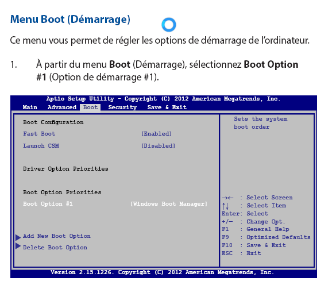The image size is (332, 289).
Task: Open Windows Boot Manager option value
Action: [x=169, y=204]
